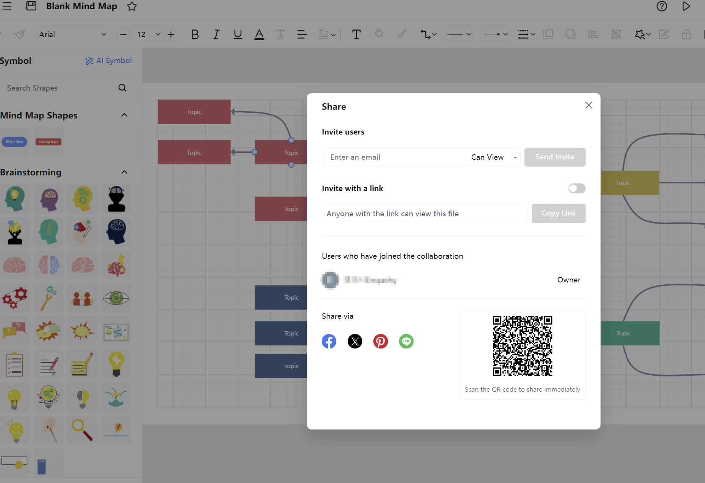Screen dimensions: 705x483
Task: Open the help question mark icon
Action: pos(662,6)
